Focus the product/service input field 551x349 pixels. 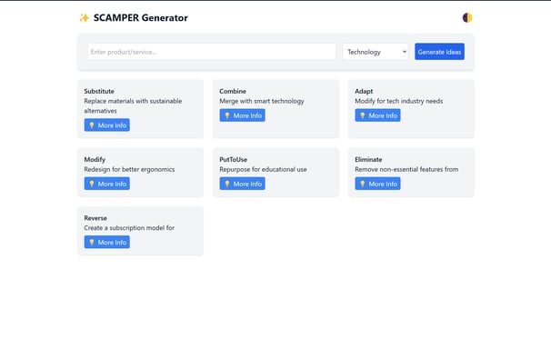tap(212, 52)
